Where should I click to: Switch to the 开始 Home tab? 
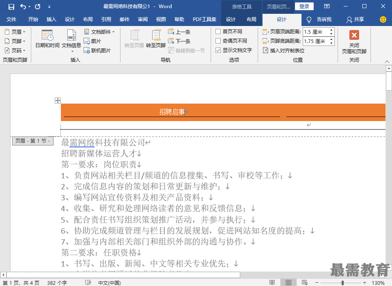33,19
